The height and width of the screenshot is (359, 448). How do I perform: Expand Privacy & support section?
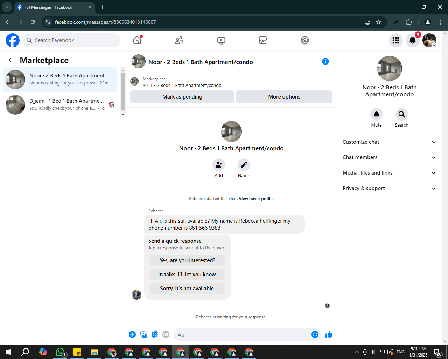click(389, 188)
